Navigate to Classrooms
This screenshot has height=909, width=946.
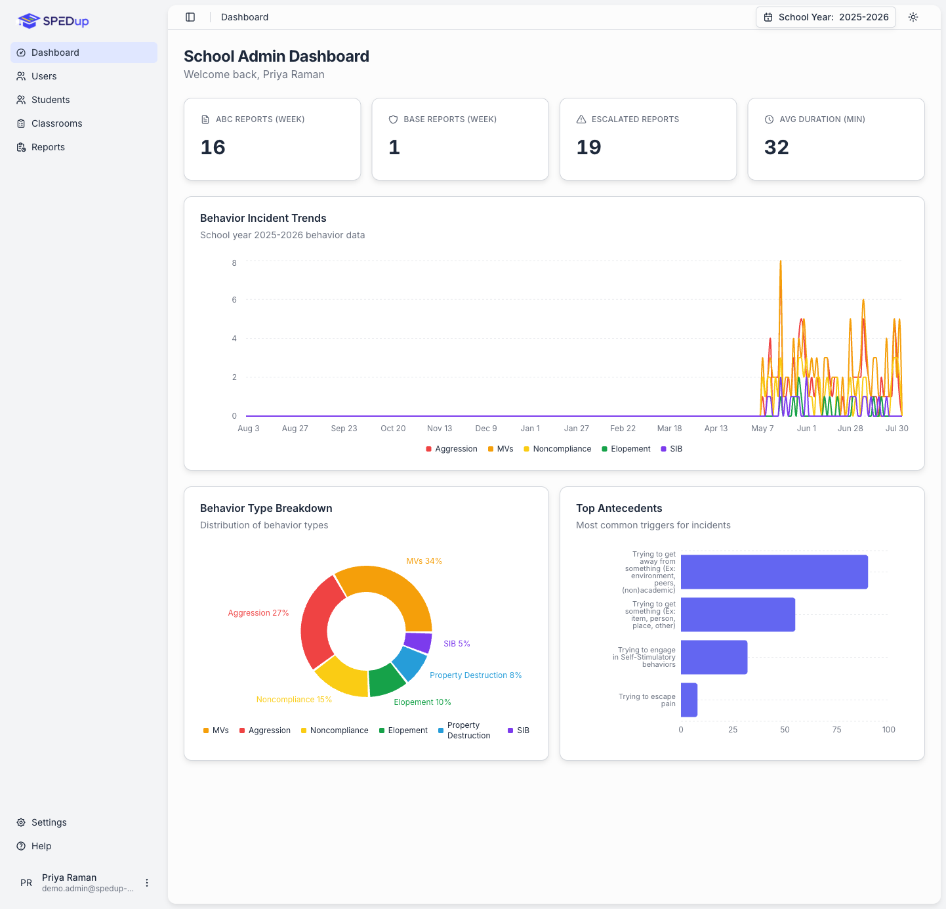point(84,123)
